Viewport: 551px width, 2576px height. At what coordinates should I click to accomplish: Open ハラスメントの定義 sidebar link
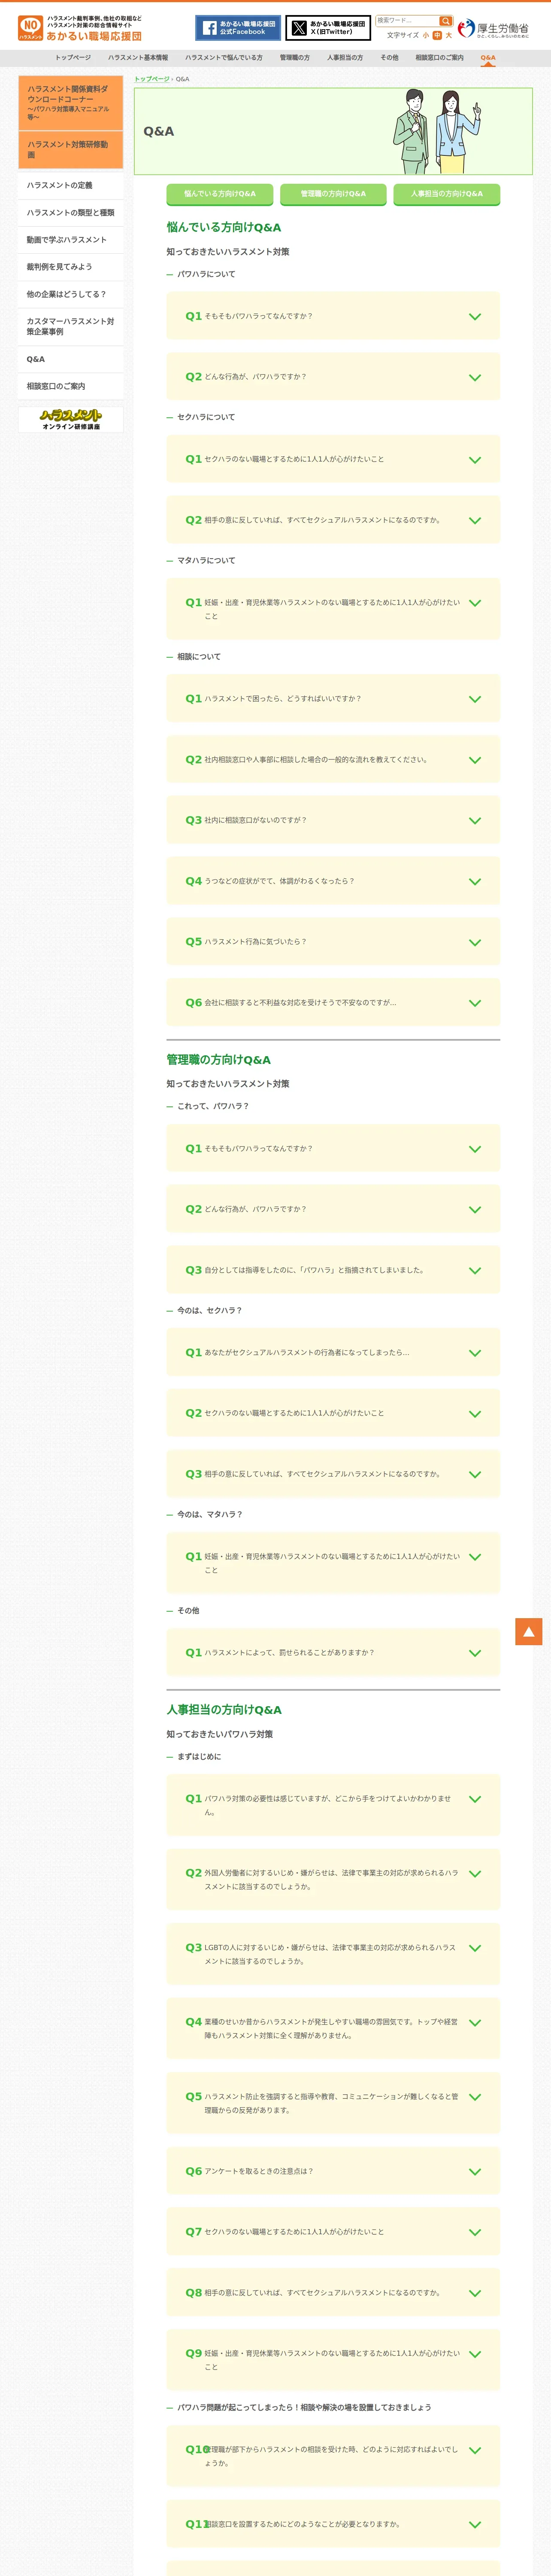tap(71, 186)
